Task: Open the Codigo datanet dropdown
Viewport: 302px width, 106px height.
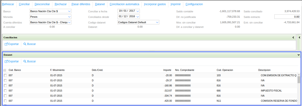Action: coord(157,22)
